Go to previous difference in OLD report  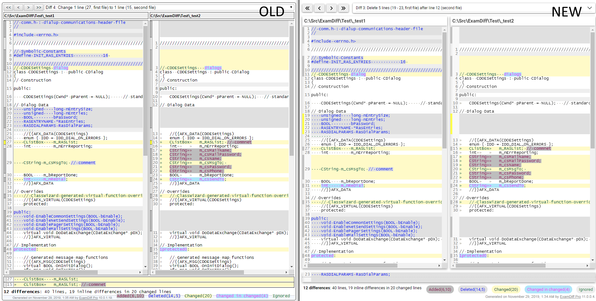18,7
